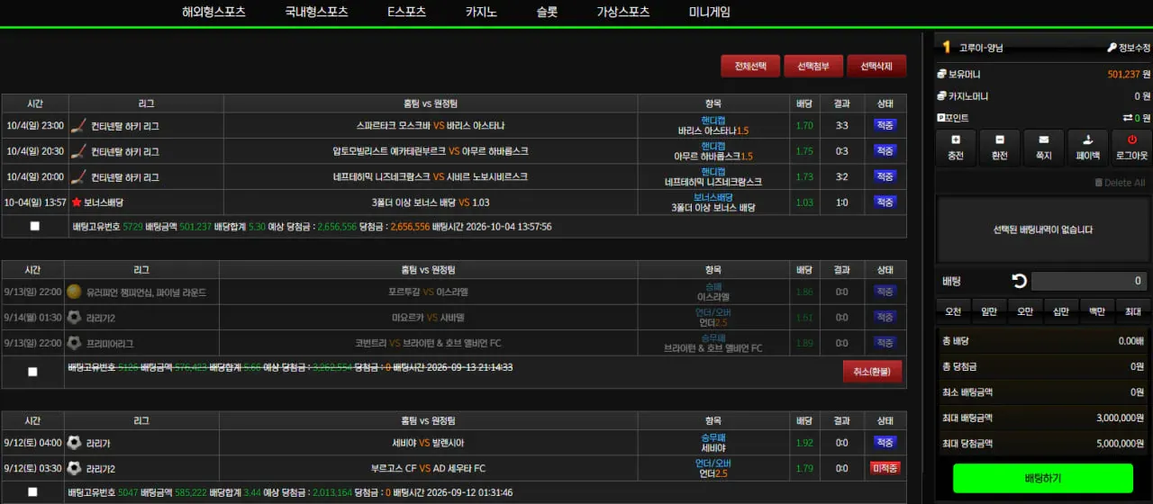Image resolution: width=1153 pixels, height=504 pixels.
Task: Click the basketball icon in 유러피언 챔피언십 row
Action: click(74, 292)
